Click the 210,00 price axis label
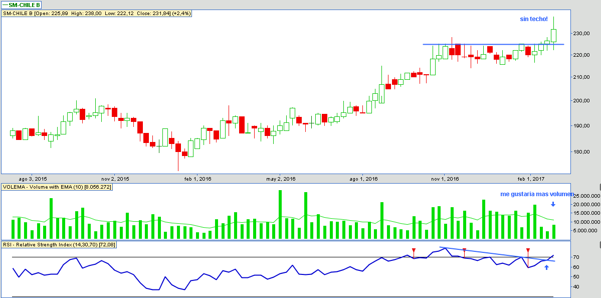601x298 pixels. pos(582,77)
